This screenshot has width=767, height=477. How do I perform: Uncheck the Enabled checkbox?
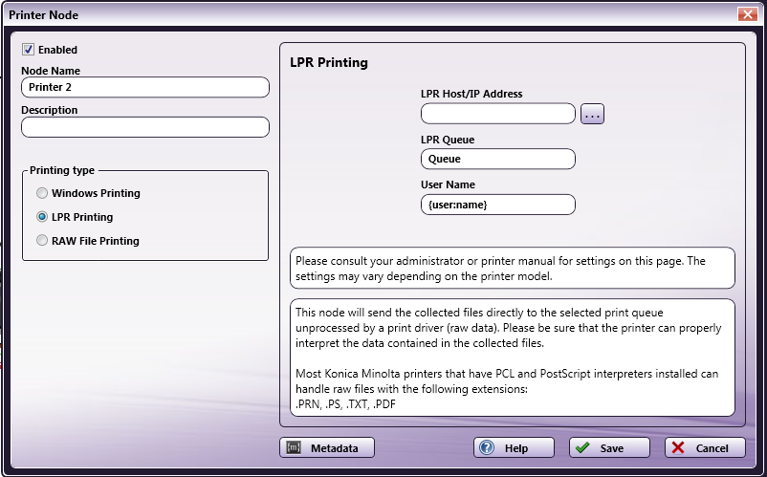coord(29,50)
